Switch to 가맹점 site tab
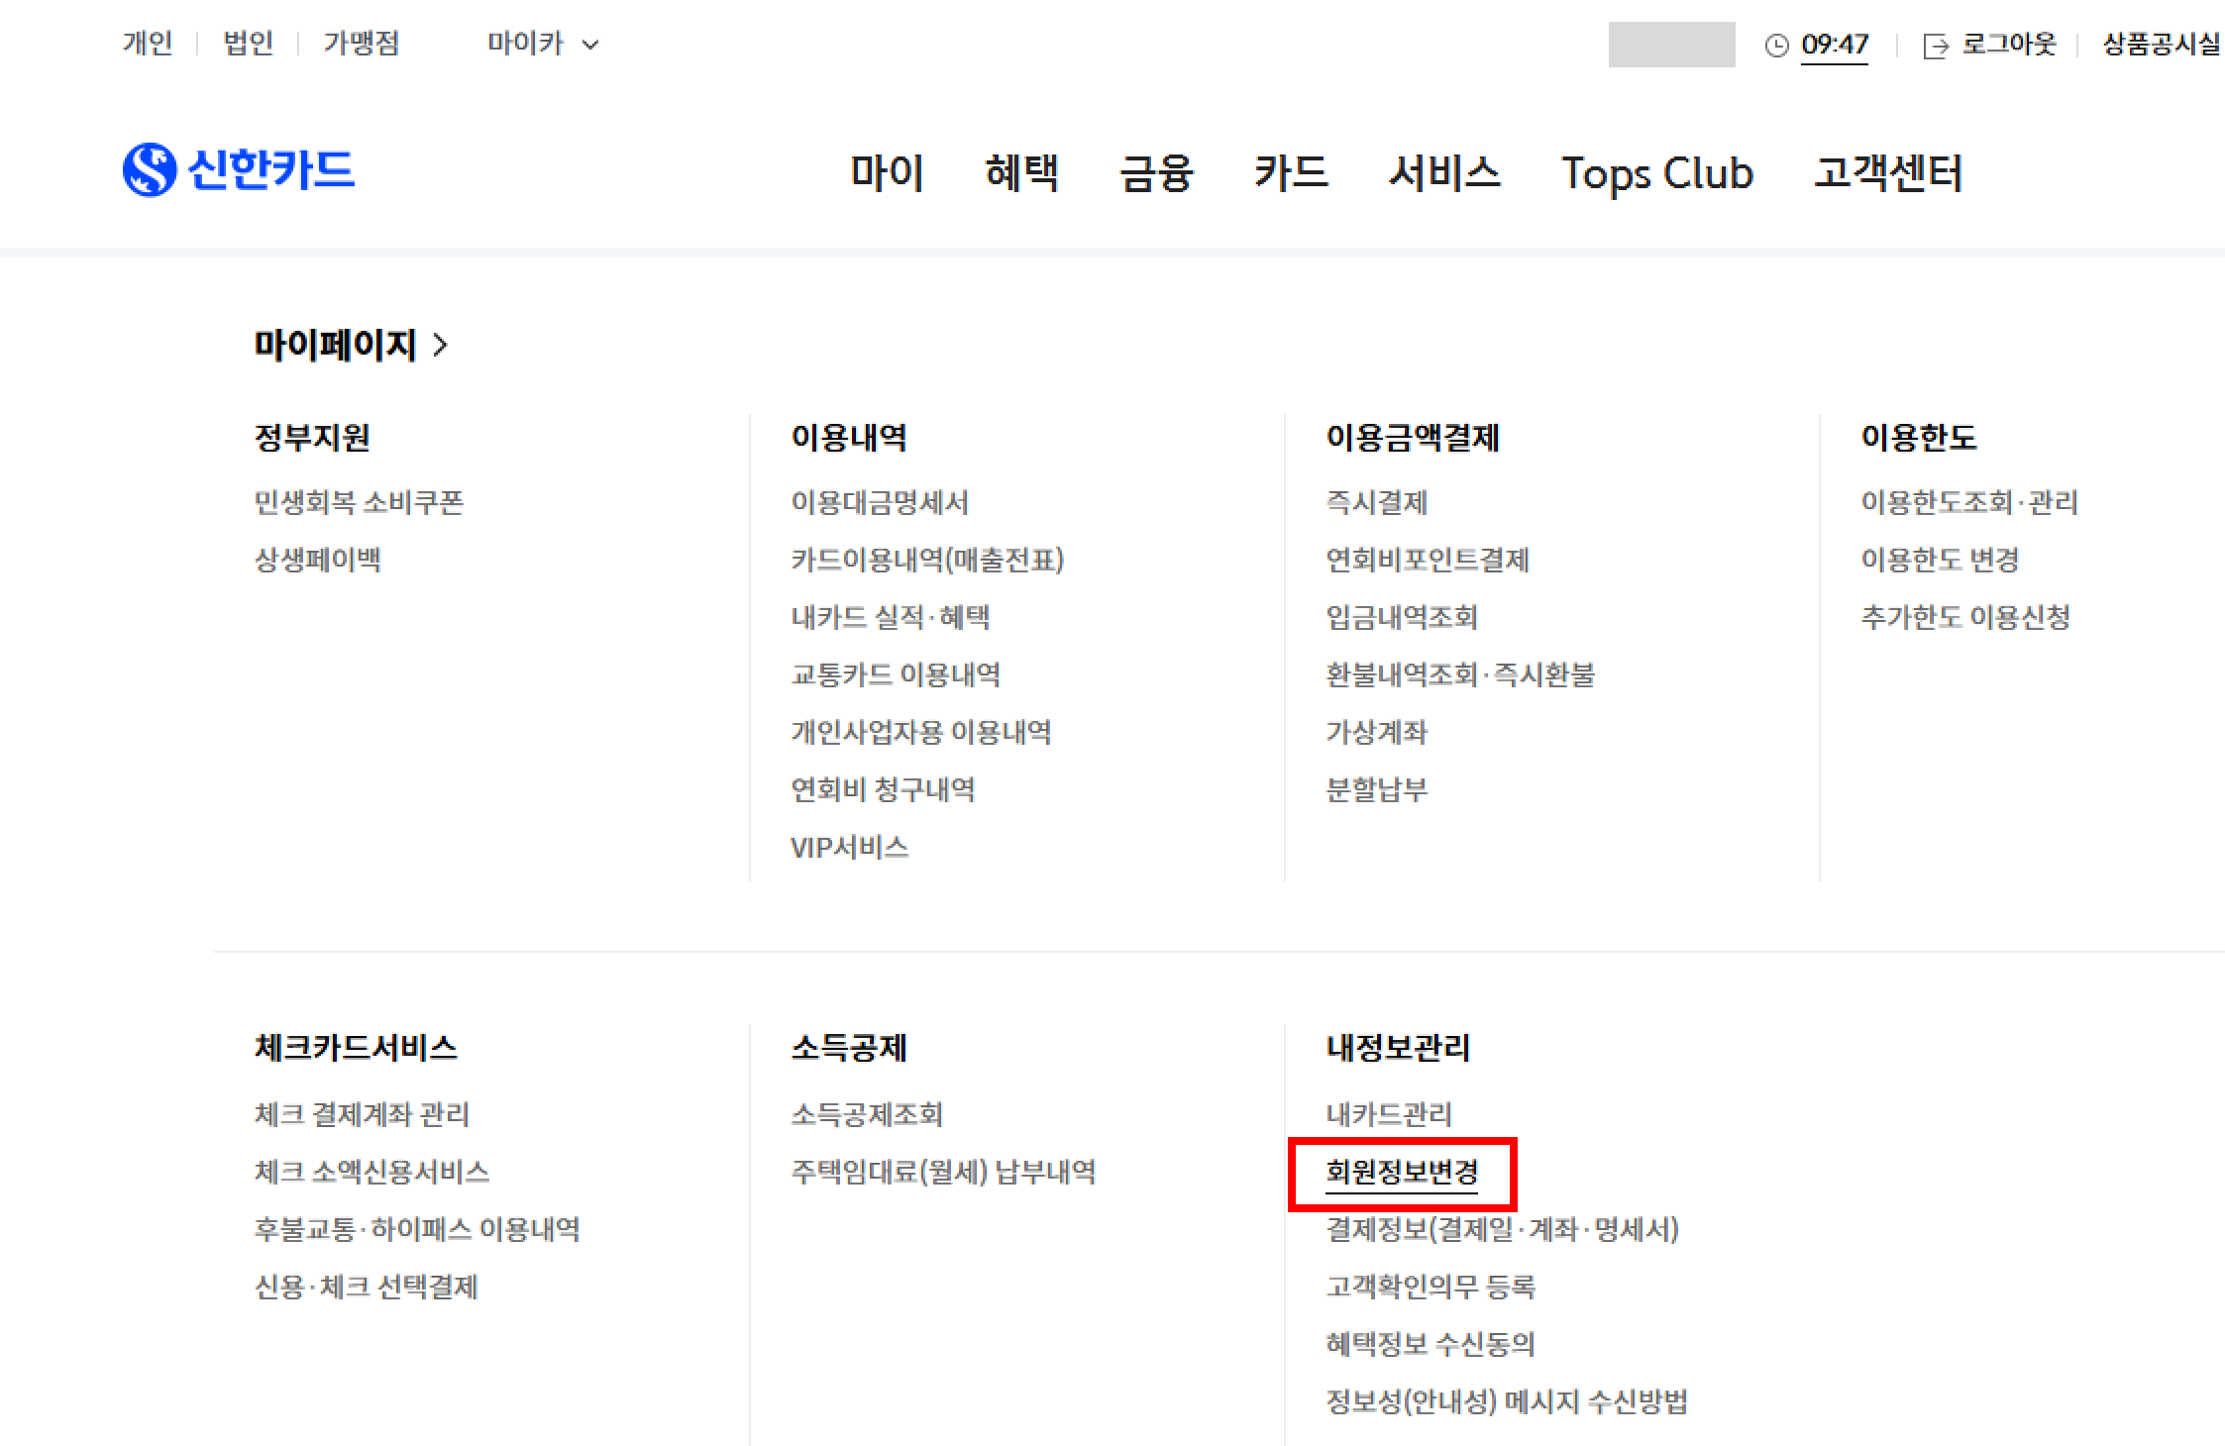Image resolution: width=2225 pixels, height=1446 pixels. (362, 44)
